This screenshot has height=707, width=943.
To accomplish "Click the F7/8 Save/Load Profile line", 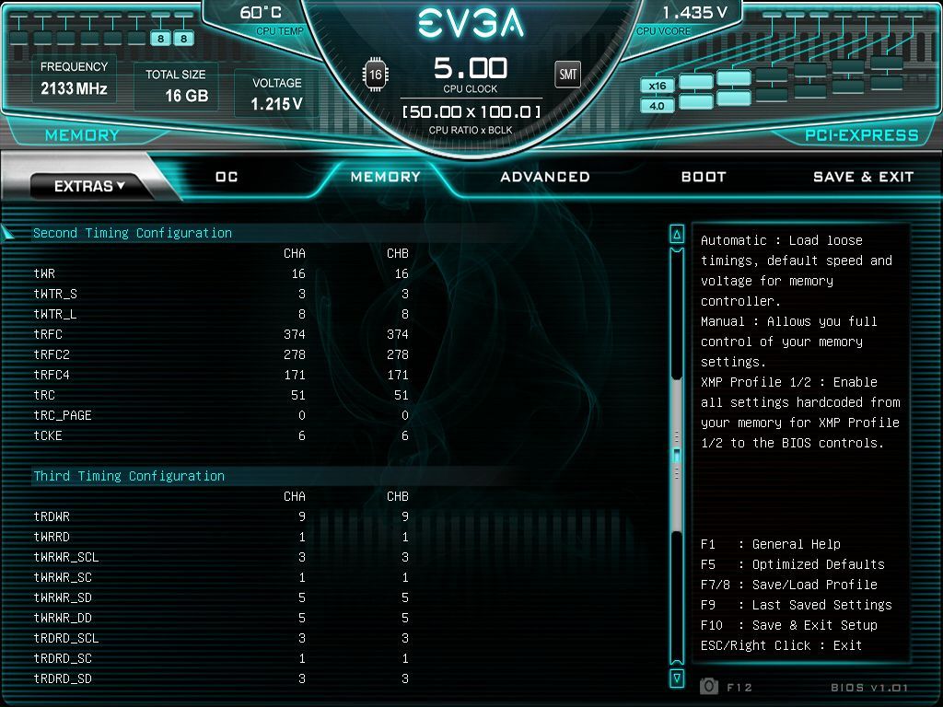I will pos(789,585).
